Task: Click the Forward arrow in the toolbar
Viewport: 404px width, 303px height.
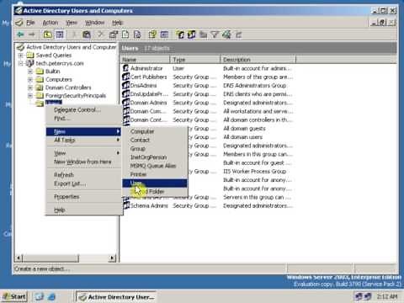Action: coord(32,35)
